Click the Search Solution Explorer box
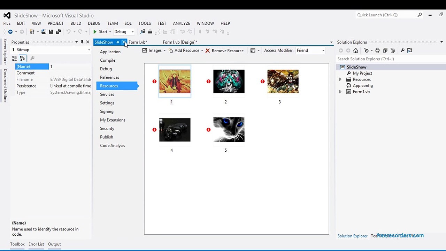This screenshot has height=251, width=446. [x=390, y=59]
